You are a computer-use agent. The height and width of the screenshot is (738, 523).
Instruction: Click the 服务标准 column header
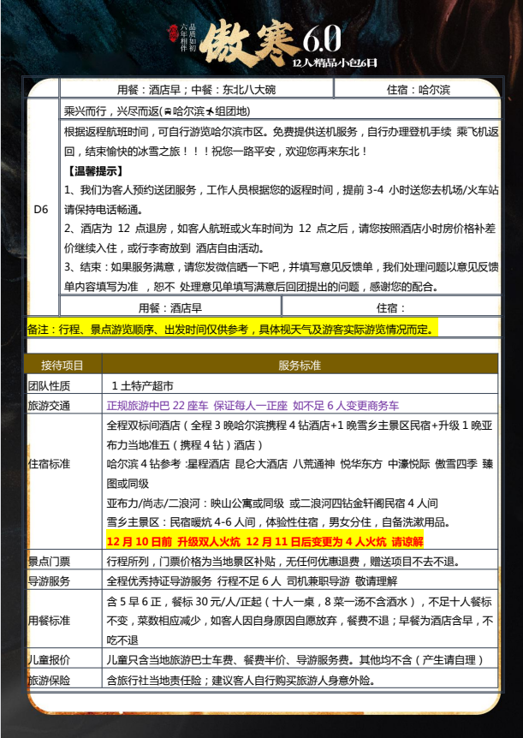tap(300, 366)
